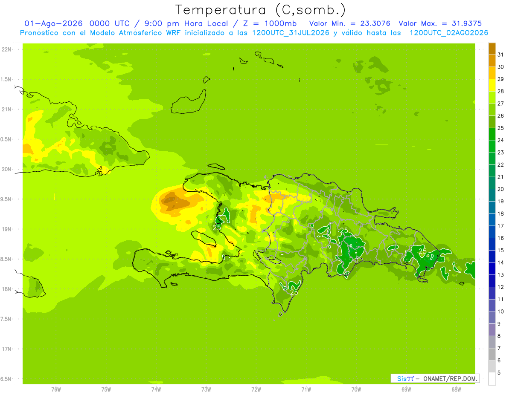Screen dimensions: 512x395
Task: Click longitude axis label "69W"
Action: (406, 389)
